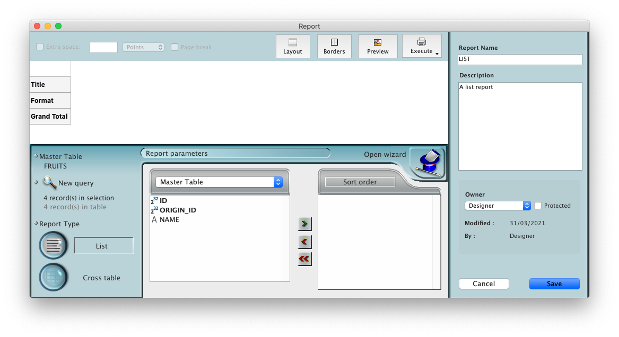Click the Preview button
The height and width of the screenshot is (337, 619).
pos(378,47)
